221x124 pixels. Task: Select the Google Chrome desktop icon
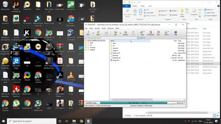[6, 106]
